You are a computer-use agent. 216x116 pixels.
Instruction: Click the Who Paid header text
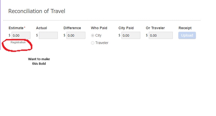(99, 28)
